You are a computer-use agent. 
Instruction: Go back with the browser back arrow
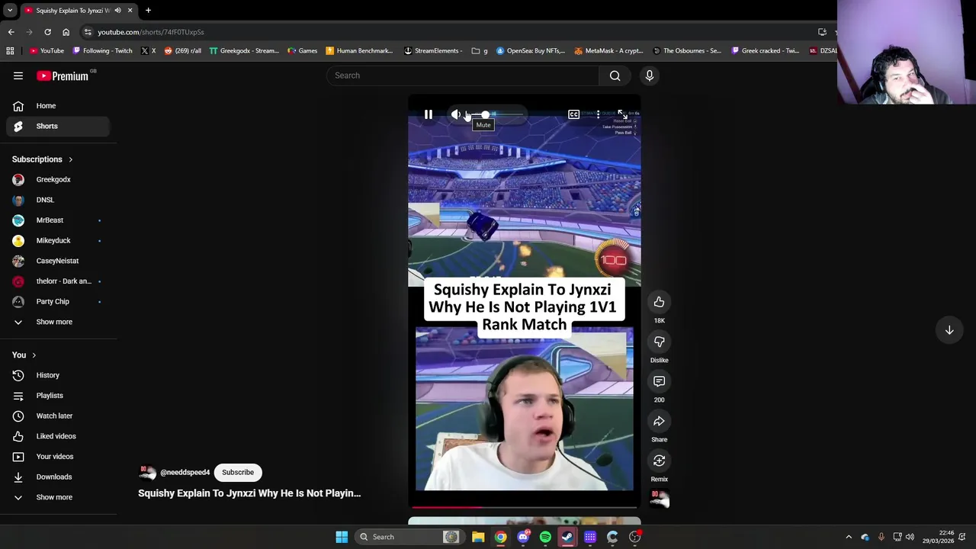click(11, 32)
